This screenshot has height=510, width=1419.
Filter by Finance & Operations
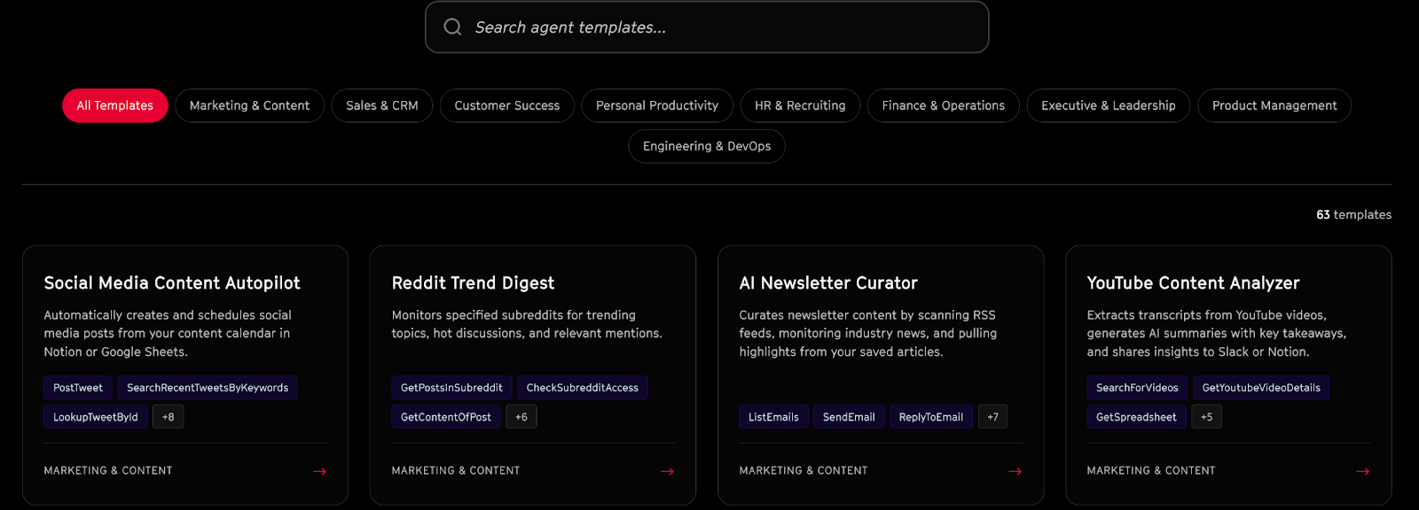click(944, 105)
